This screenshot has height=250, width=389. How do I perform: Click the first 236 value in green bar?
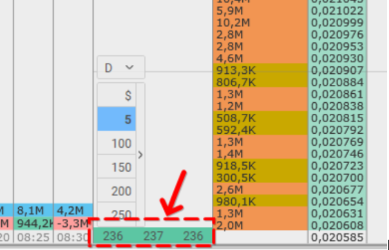pyautogui.click(x=113, y=236)
